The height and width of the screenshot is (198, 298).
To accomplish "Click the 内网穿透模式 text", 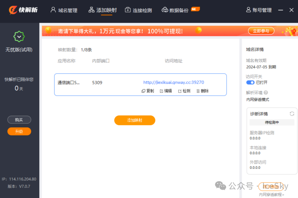I will coord(258,100).
